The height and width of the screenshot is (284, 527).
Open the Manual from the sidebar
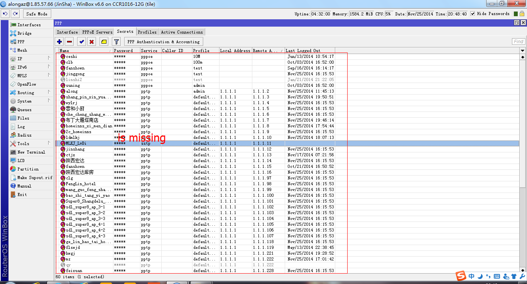coord(31,186)
